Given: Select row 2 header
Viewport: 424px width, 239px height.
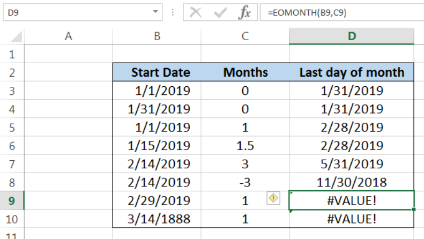Looking at the screenshot, I should click(x=12, y=73).
